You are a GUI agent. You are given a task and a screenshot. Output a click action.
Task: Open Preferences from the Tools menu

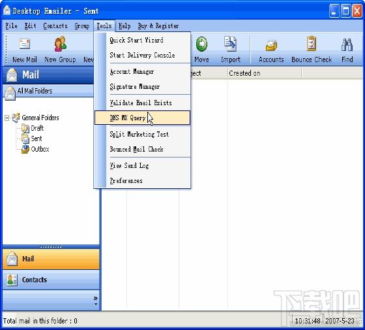coord(143,180)
